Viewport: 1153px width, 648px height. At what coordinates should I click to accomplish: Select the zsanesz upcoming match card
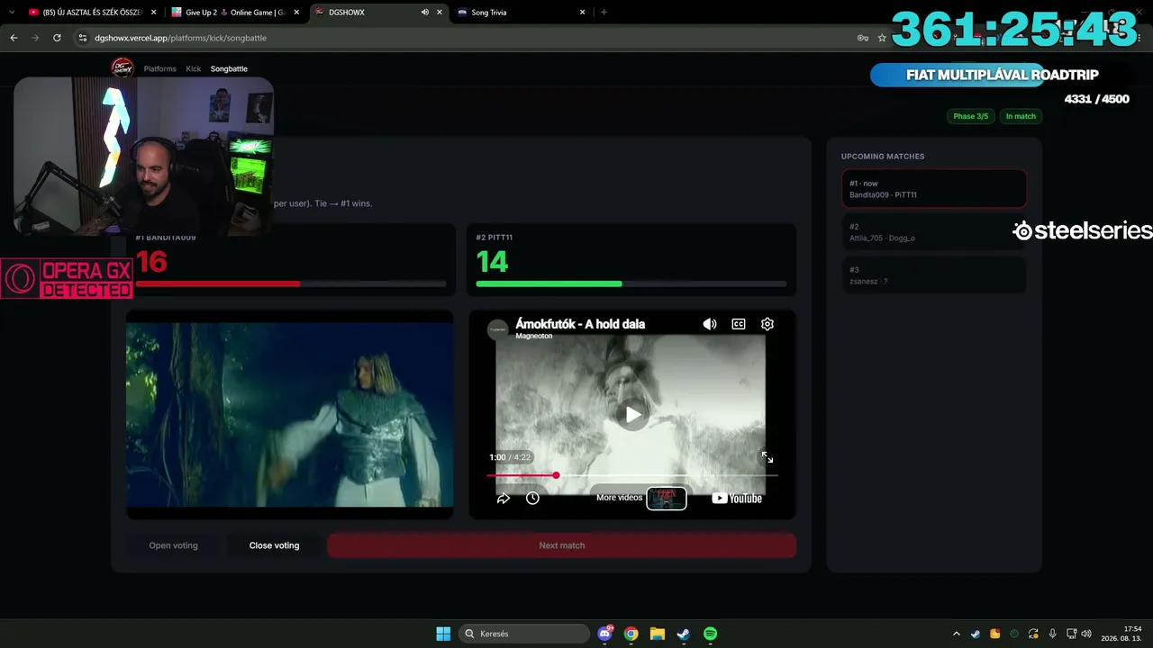tap(934, 275)
